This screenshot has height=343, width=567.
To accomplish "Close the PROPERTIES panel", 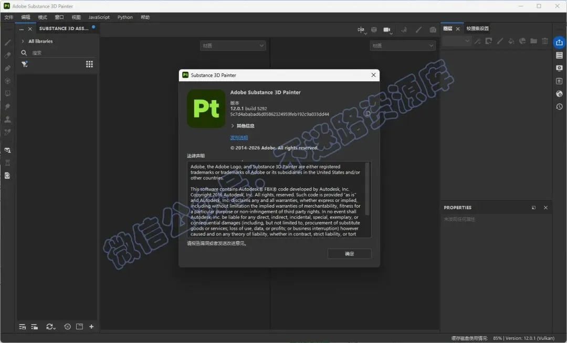I will (x=545, y=208).
